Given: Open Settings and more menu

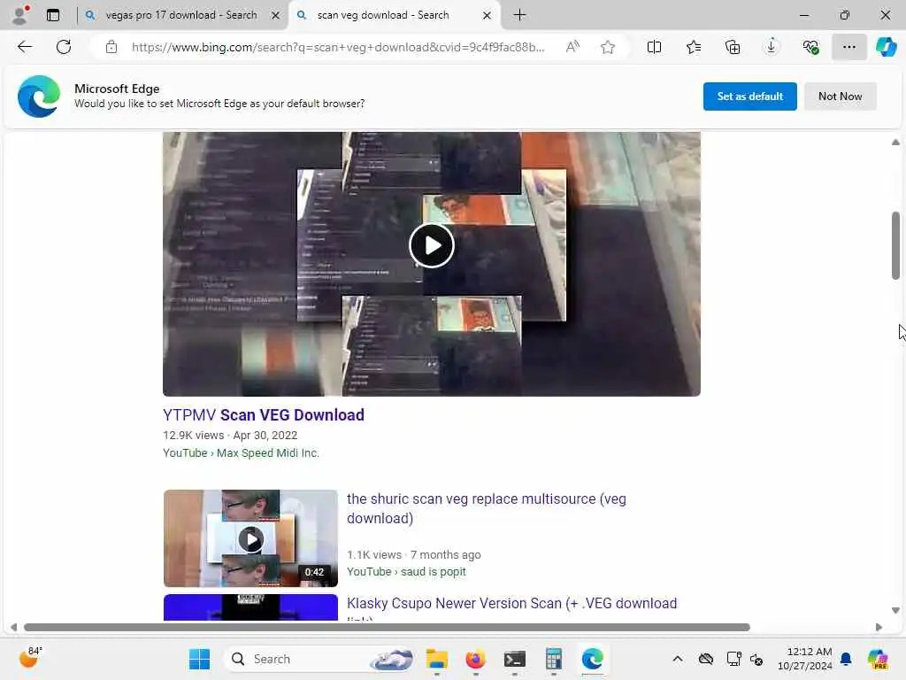Looking at the screenshot, I should 848,47.
